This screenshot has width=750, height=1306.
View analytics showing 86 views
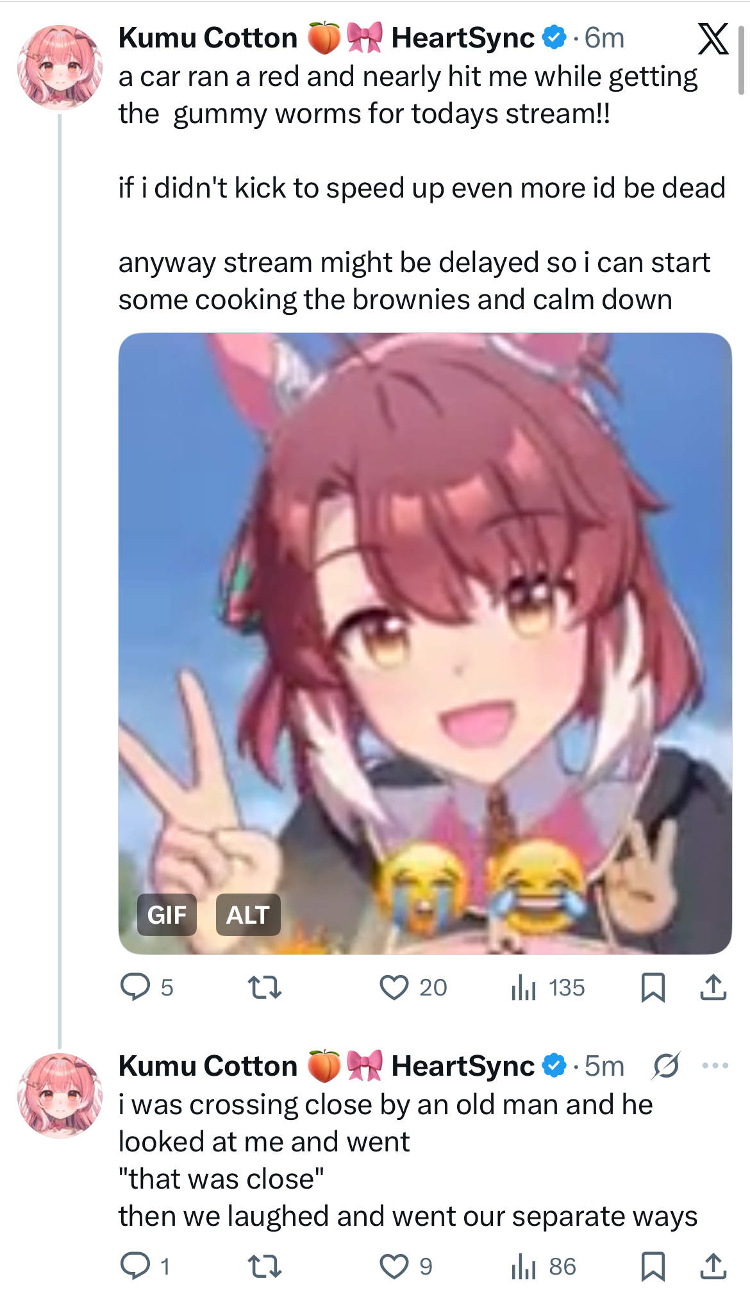click(x=544, y=1266)
